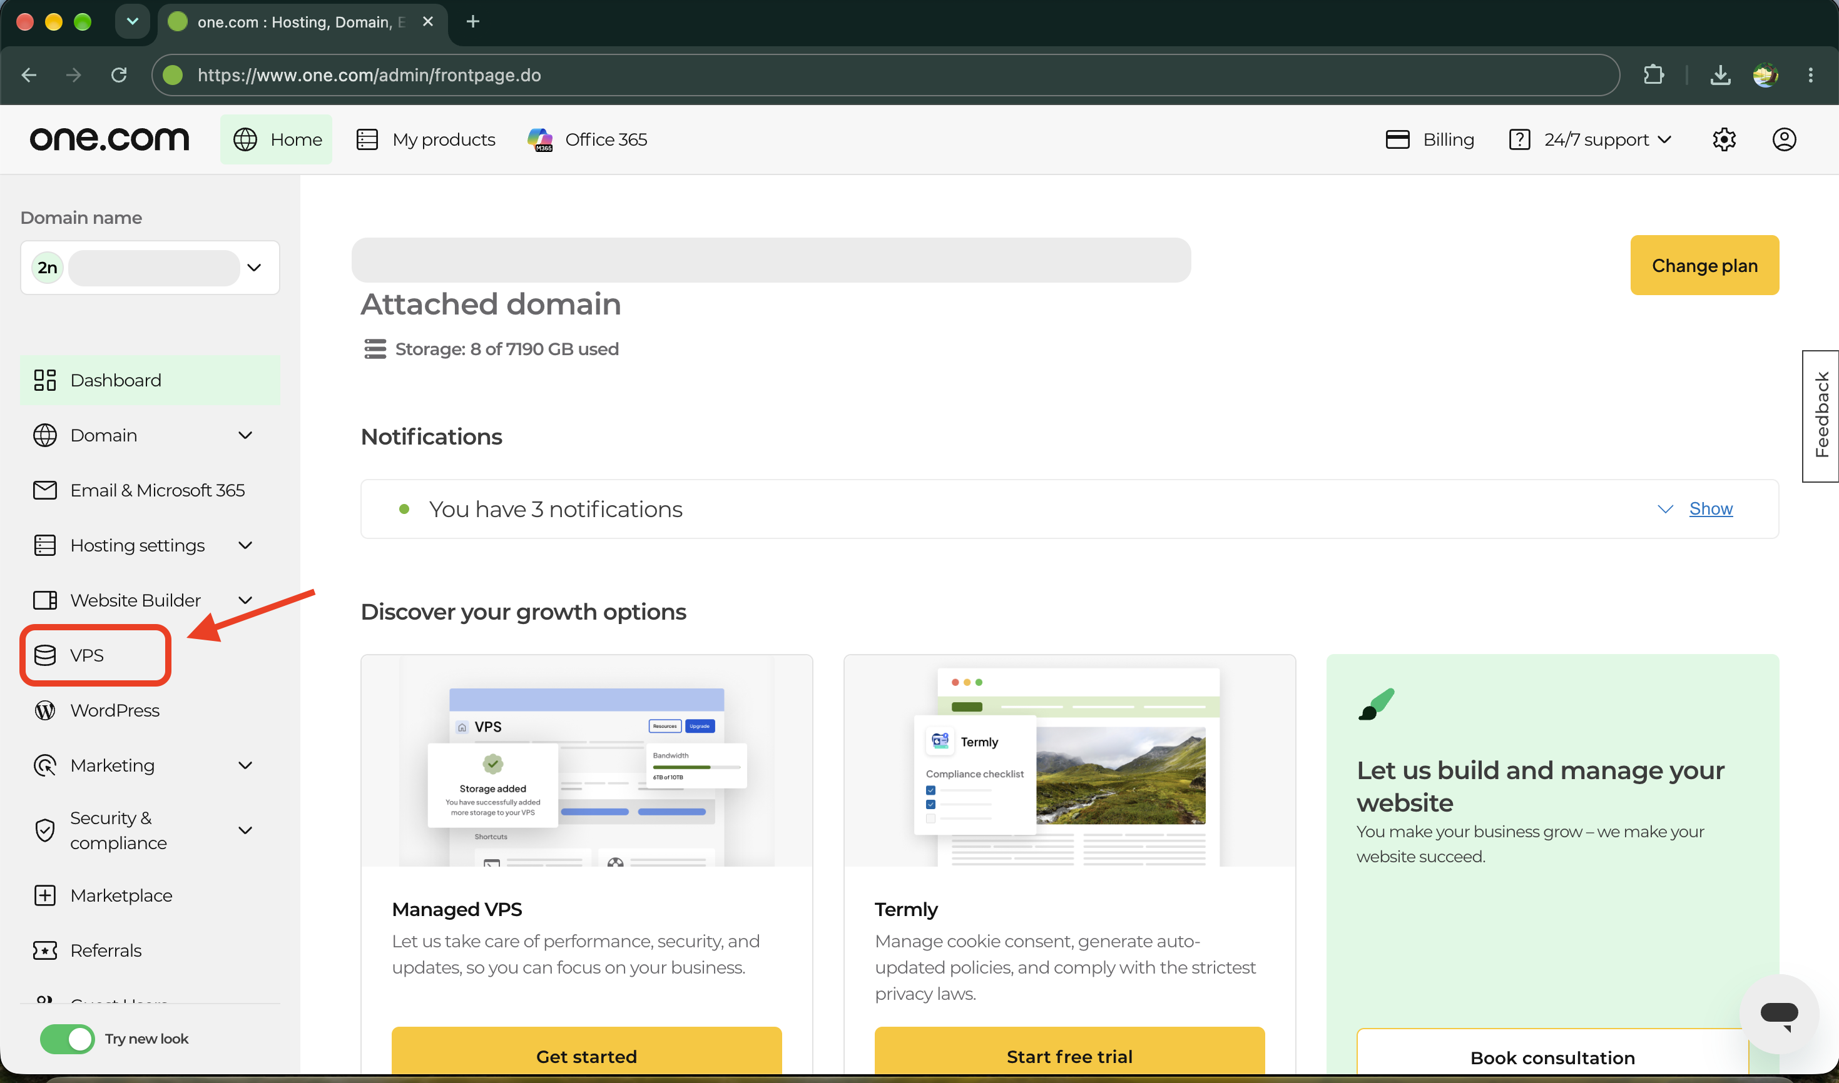This screenshot has width=1839, height=1083.
Task: Open browser downloads icon
Action: [x=1720, y=75]
